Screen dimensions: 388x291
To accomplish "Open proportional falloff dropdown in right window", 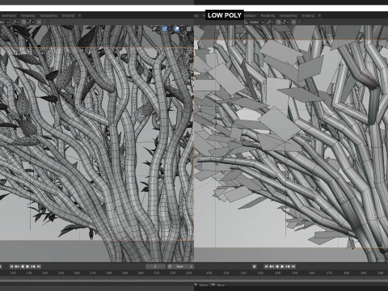I will point(300,22).
